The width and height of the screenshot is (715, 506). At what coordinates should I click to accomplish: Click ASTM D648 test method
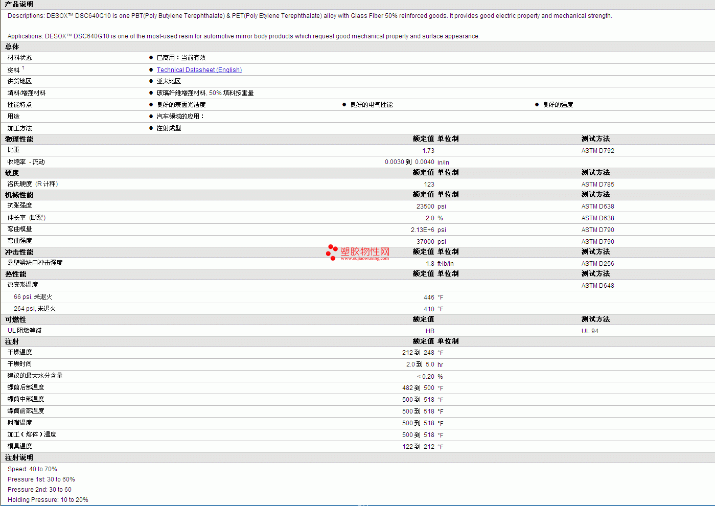[x=597, y=286]
